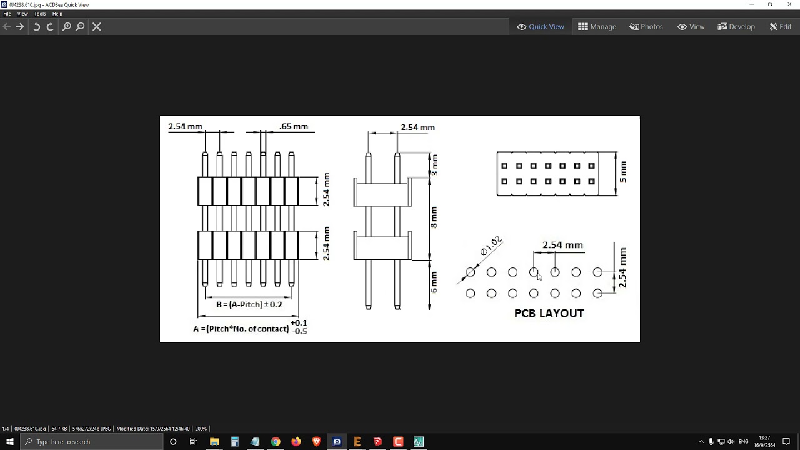Click the connector dimension drawing image
800x450 pixels.
[400, 229]
